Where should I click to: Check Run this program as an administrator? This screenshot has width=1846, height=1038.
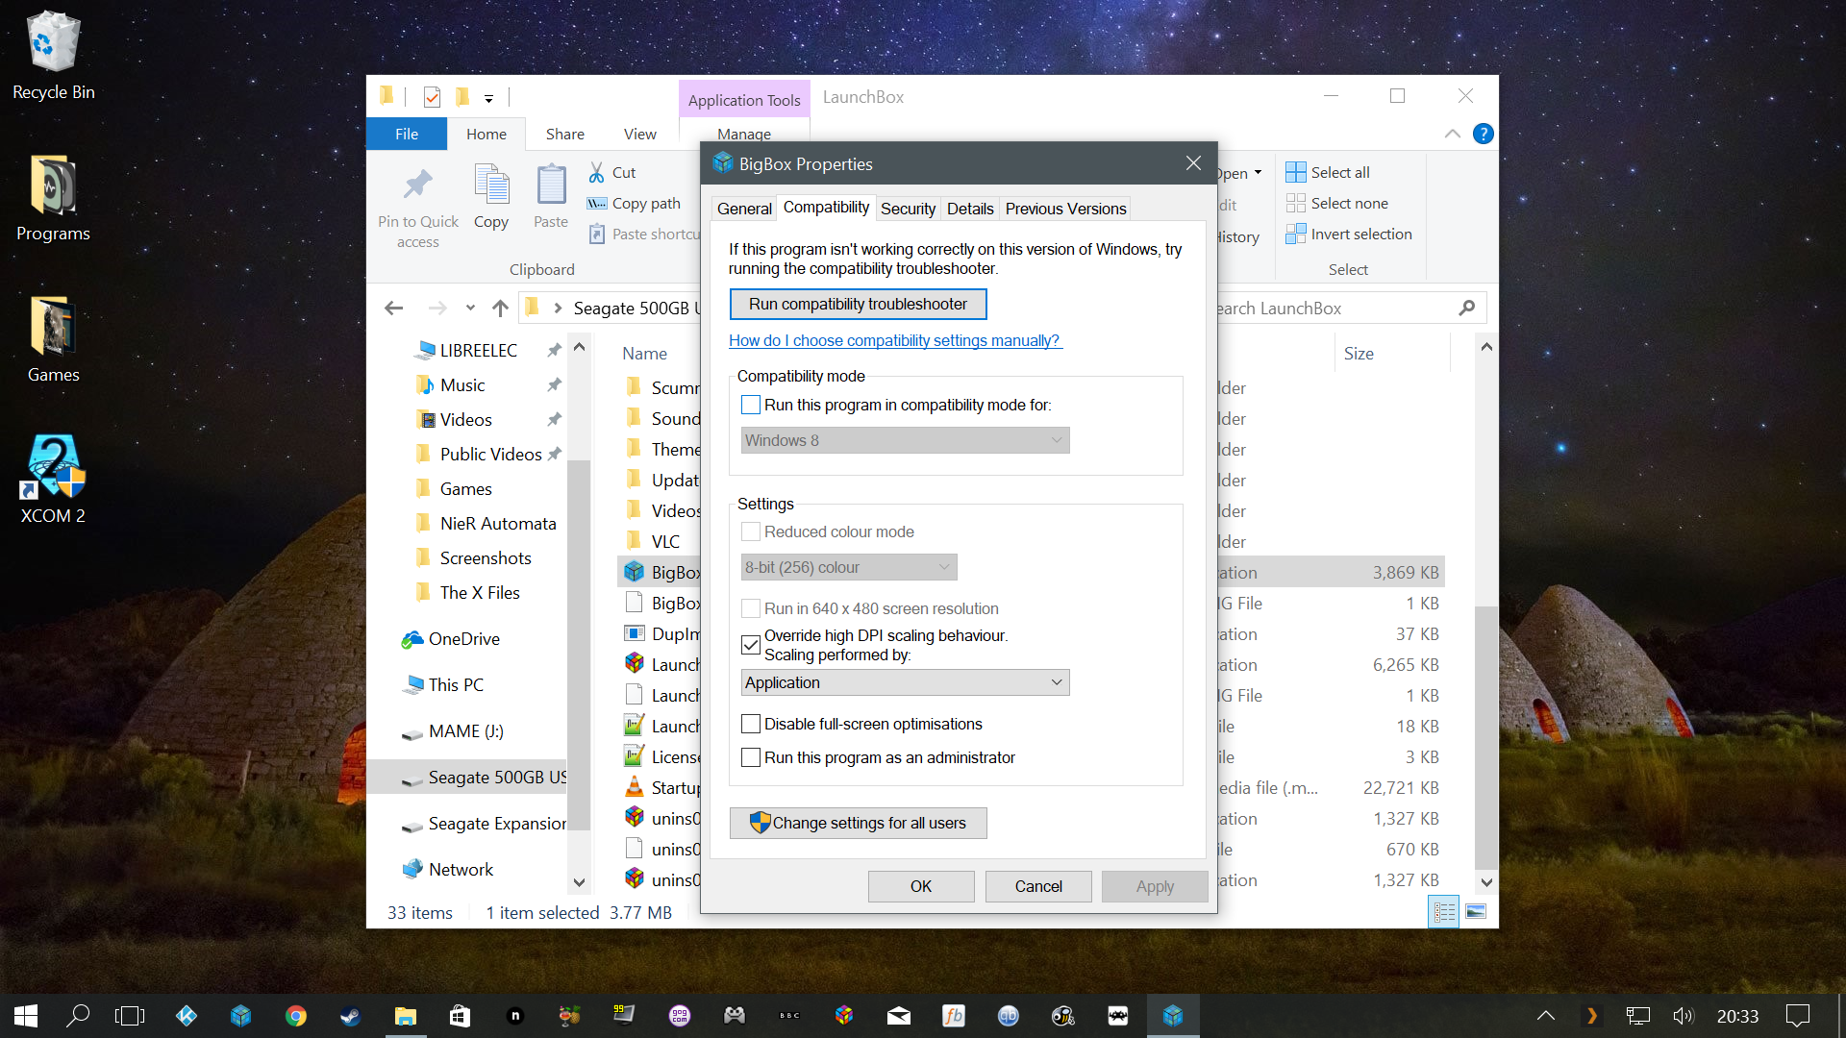[x=751, y=757]
